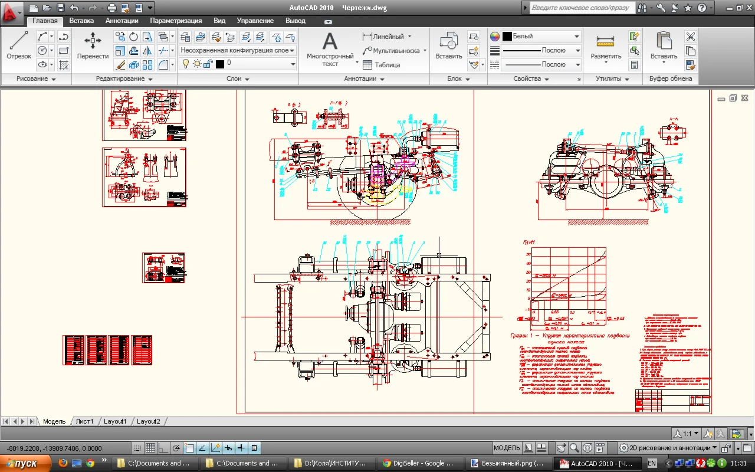Toggle grid display in the status bar
755x472 pixels.
point(150,448)
